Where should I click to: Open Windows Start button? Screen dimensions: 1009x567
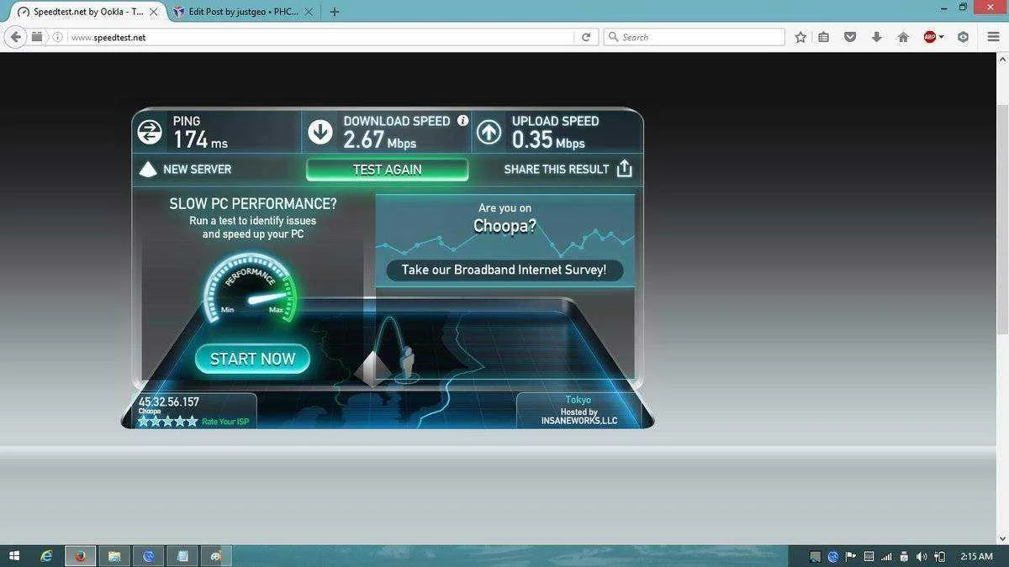coord(14,556)
